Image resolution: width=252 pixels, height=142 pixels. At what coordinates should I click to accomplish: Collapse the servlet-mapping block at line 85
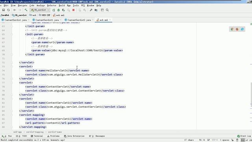(x=12, y=115)
